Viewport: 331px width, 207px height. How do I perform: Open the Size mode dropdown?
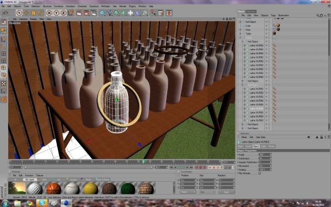[x=207, y=192]
